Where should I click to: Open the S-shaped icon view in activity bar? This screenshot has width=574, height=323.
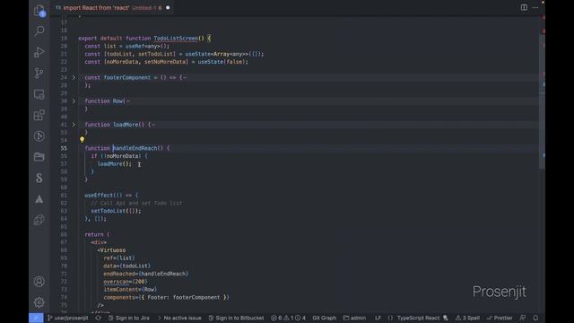click(x=39, y=178)
